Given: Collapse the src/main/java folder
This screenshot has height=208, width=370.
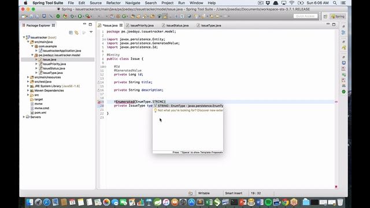Looking at the screenshot, I should pyautogui.click(x=28, y=42).
